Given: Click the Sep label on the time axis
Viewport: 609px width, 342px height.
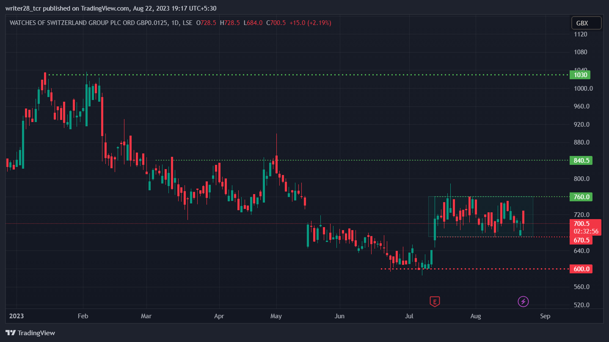Looking at the screenshot, I should [x=545, y=316].
